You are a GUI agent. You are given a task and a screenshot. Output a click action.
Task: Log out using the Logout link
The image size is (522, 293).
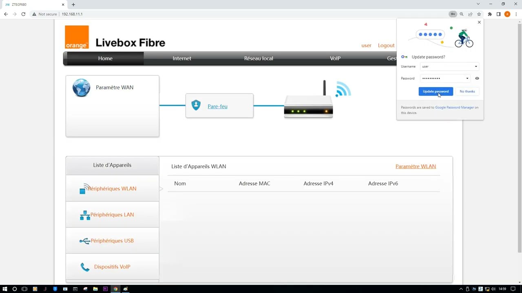(386, 46)
